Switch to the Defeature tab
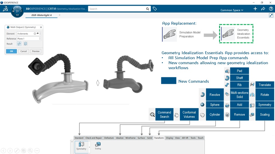This screenshot has width=275, height=154. pos(109,138)
